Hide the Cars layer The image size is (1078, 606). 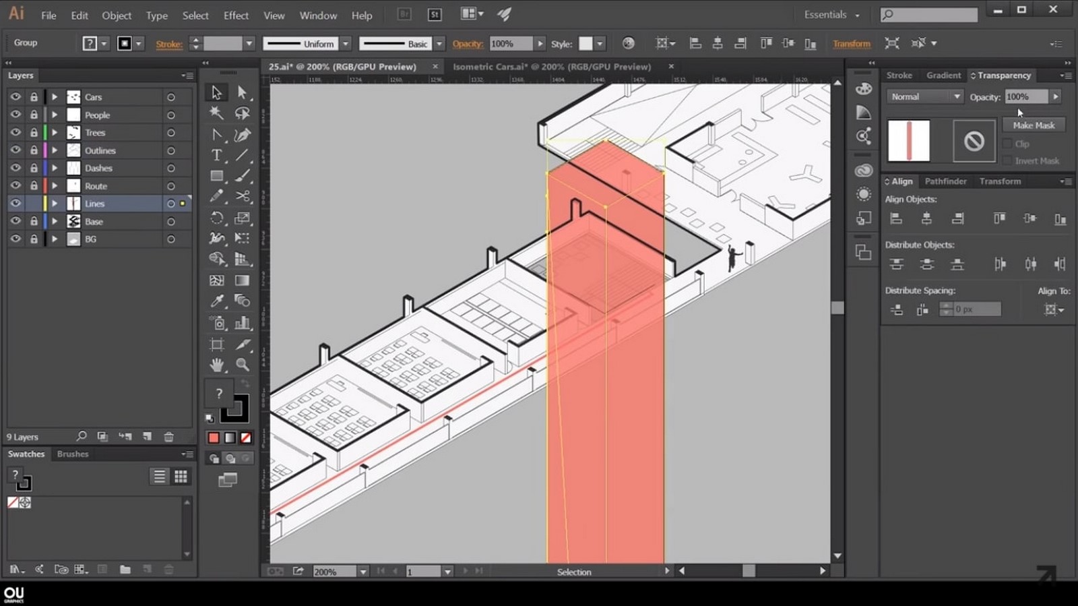tap(15, 97)
